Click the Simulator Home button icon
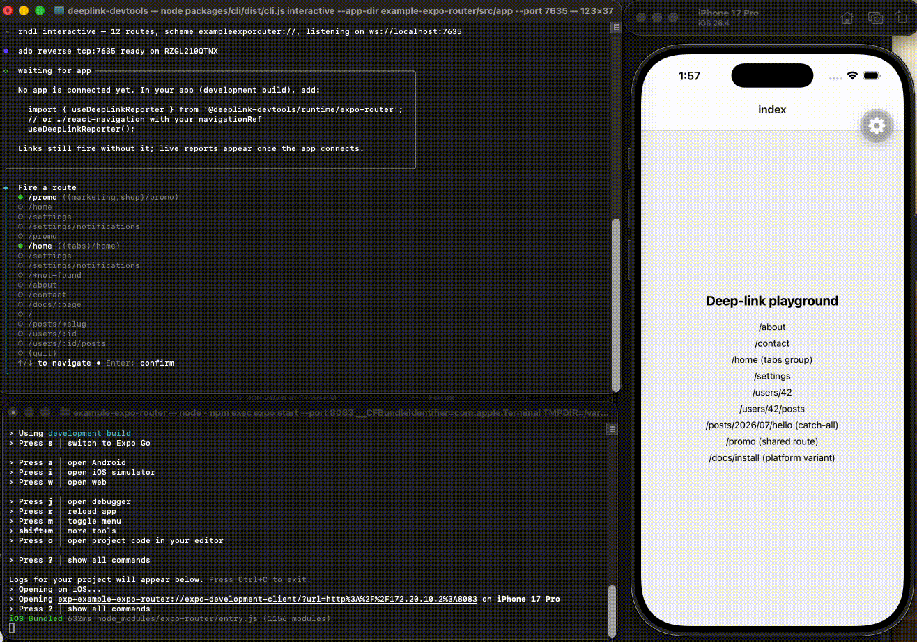This screenshot has width=917, height=642. pos(847,18)
